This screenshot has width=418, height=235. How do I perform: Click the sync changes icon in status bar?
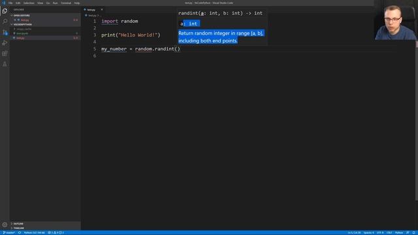[20, 232]
